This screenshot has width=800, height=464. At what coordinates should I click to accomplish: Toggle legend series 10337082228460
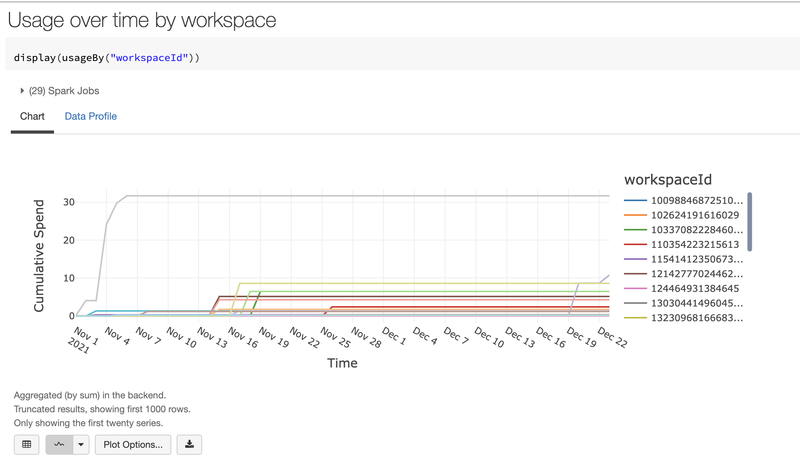696,230
